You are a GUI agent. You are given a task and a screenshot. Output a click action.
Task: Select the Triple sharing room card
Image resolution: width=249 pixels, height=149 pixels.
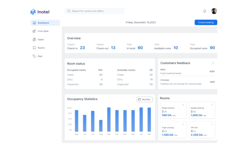(x=173, y=129)
